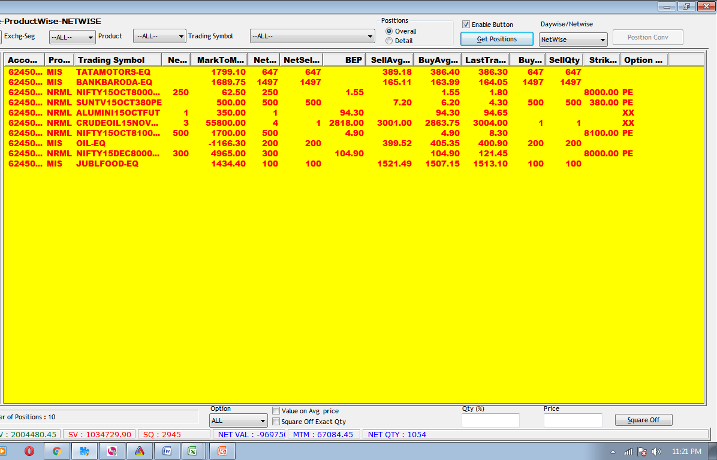Select the OIL-EQ row
717x460 pixels.
[354, 143]
